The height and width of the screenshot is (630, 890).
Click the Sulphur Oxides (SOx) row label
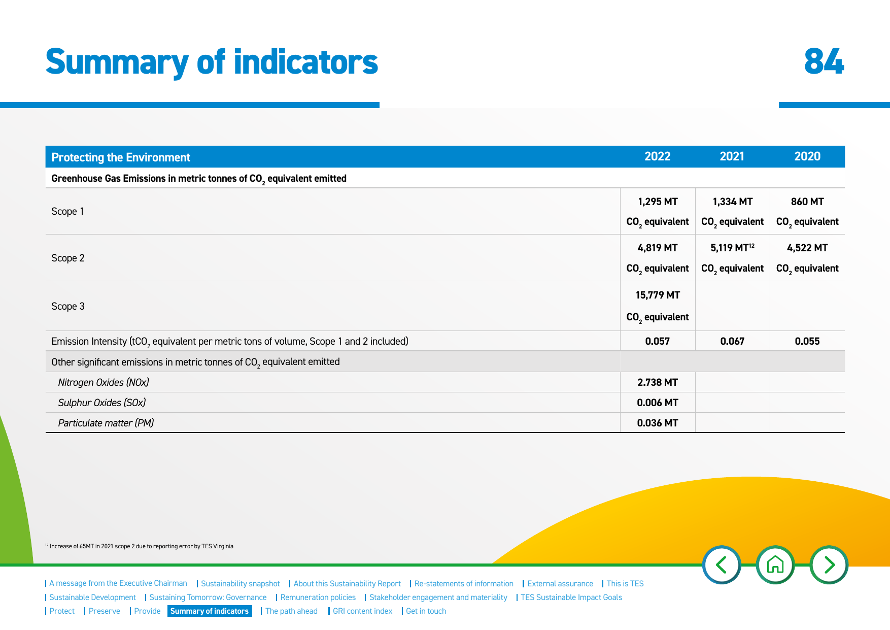click(x=102, y=403)
